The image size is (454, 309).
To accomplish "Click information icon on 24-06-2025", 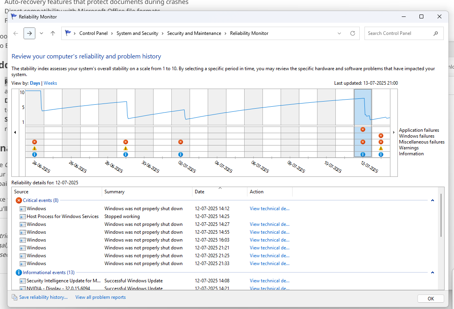I will coord(35,154).
